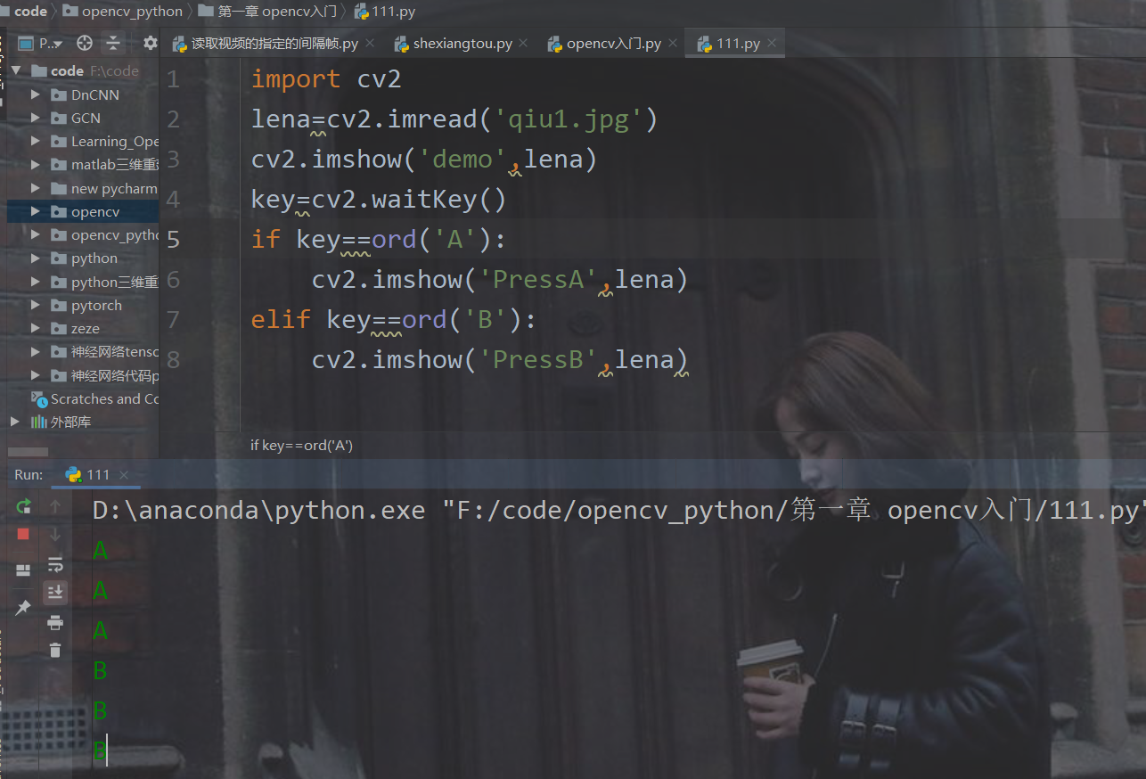Viewport: 1146px width, 779px height.
Task: Toggle Soft-Wrap in the Run console
Action: 55,564
